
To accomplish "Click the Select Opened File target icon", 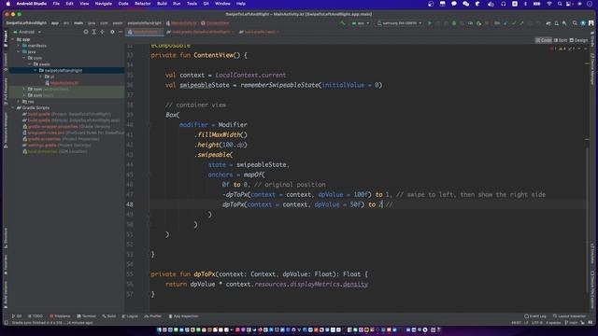I will (x=86, y=32).
